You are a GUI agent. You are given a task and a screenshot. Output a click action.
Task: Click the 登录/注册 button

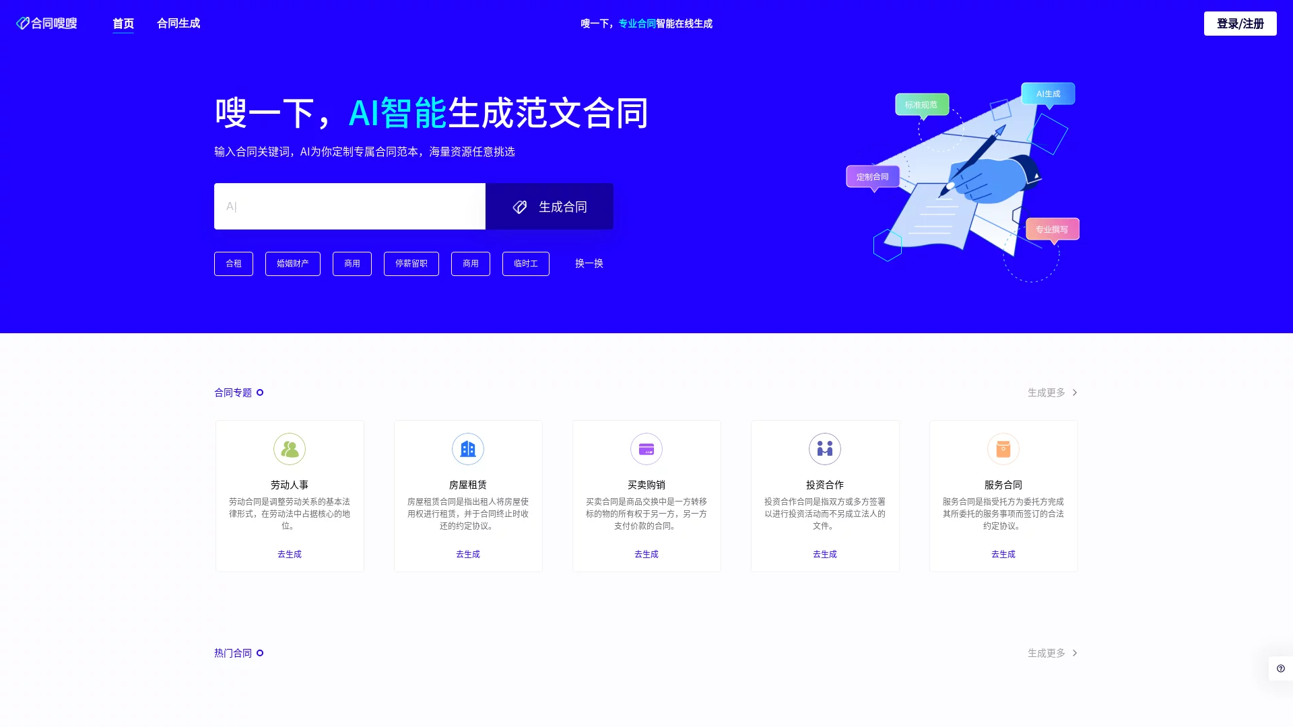[x=1240, y=23]
